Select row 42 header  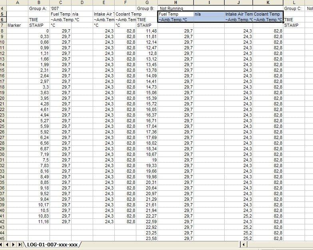click(3, 222)
